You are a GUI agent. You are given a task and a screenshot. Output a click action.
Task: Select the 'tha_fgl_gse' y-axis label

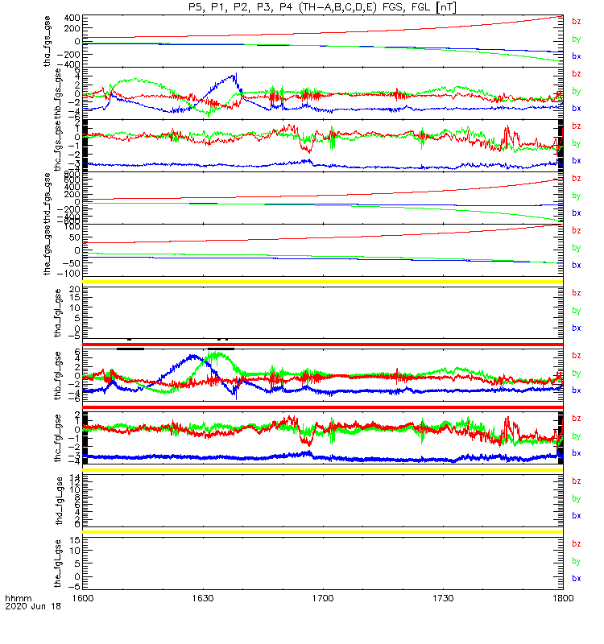58,313
